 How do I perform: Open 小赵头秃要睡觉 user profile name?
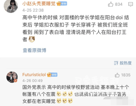coord(39,4)
